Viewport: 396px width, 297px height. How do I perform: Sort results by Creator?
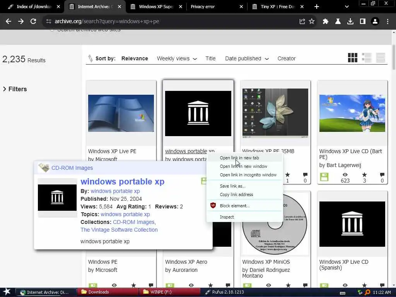click(287, 58)
